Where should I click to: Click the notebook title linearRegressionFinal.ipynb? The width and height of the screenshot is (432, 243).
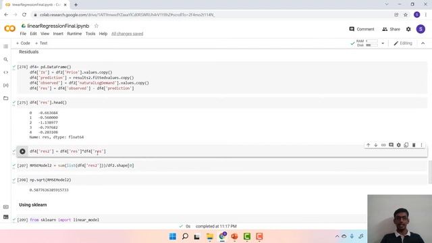tap(58, 26)
